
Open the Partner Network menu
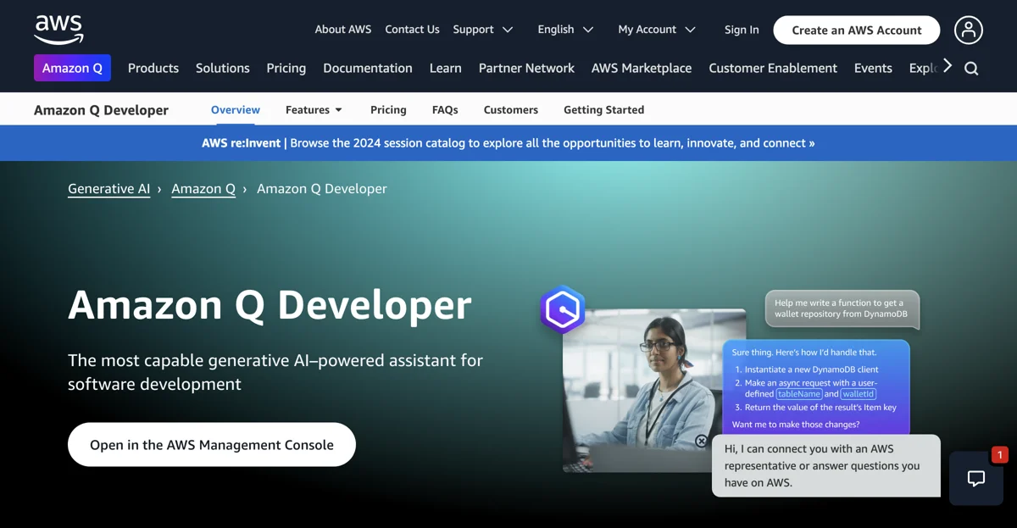526,68
